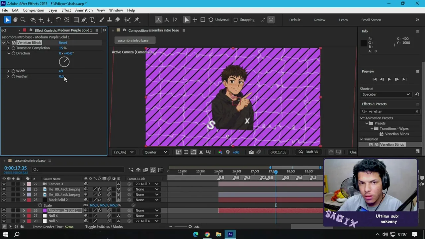Select the Rotation tool
The height and width of the screenshot is (239, 425).
(58, 20)
